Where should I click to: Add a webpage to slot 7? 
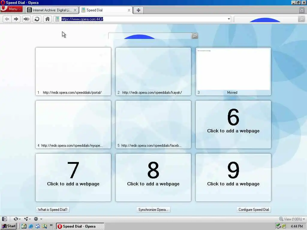click(x=73, y=178)
